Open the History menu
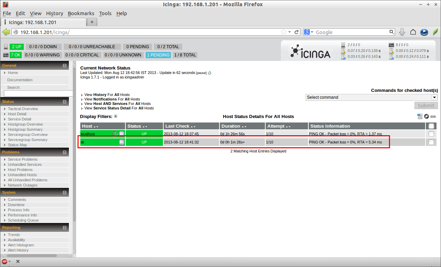Viewport: 441px width, 267px height. 54,13
